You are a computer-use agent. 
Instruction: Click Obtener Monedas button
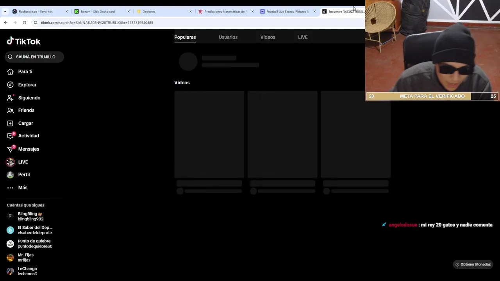473,264
